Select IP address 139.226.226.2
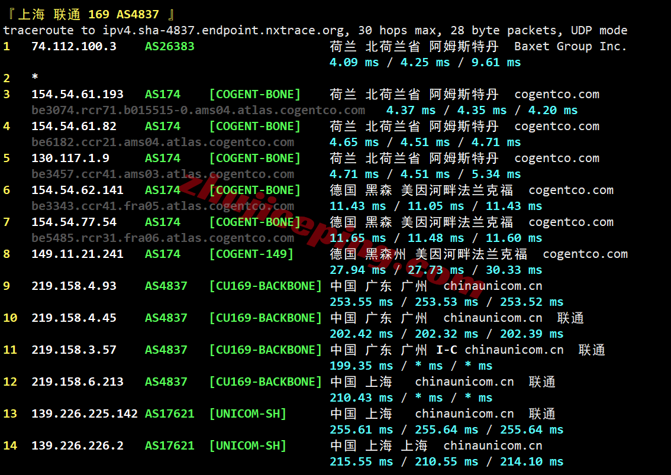671x475 pixels. click(x=78, y=446)
